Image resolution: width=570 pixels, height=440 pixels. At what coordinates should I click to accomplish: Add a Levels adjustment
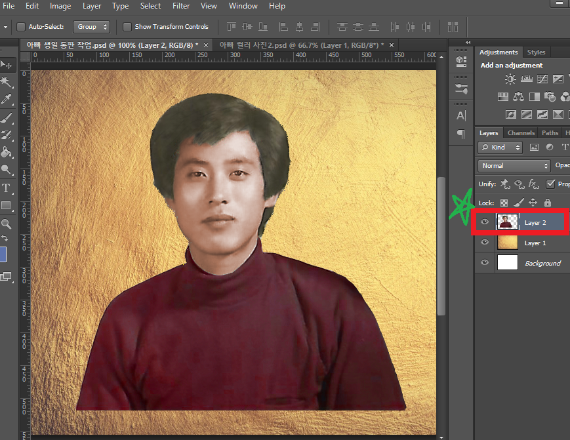coord(526,79)
